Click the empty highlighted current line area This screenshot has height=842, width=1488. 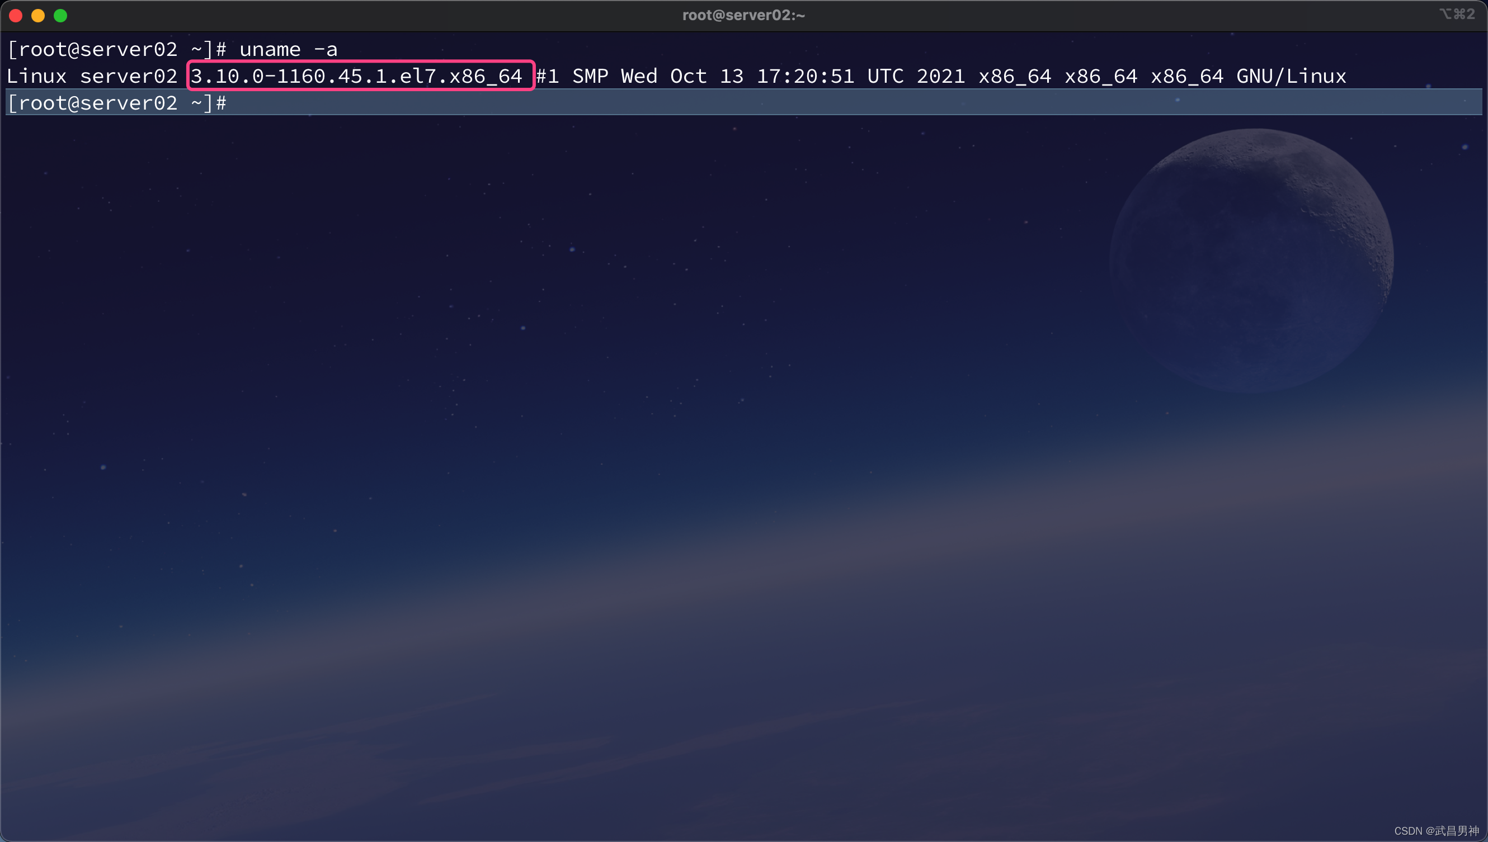point(810,103)
